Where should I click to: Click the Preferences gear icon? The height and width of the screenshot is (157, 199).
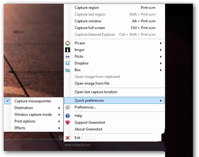pyautogui.click(x=68, y=107)
